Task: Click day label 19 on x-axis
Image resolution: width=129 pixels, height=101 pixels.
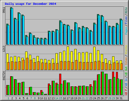Action: 76,98
